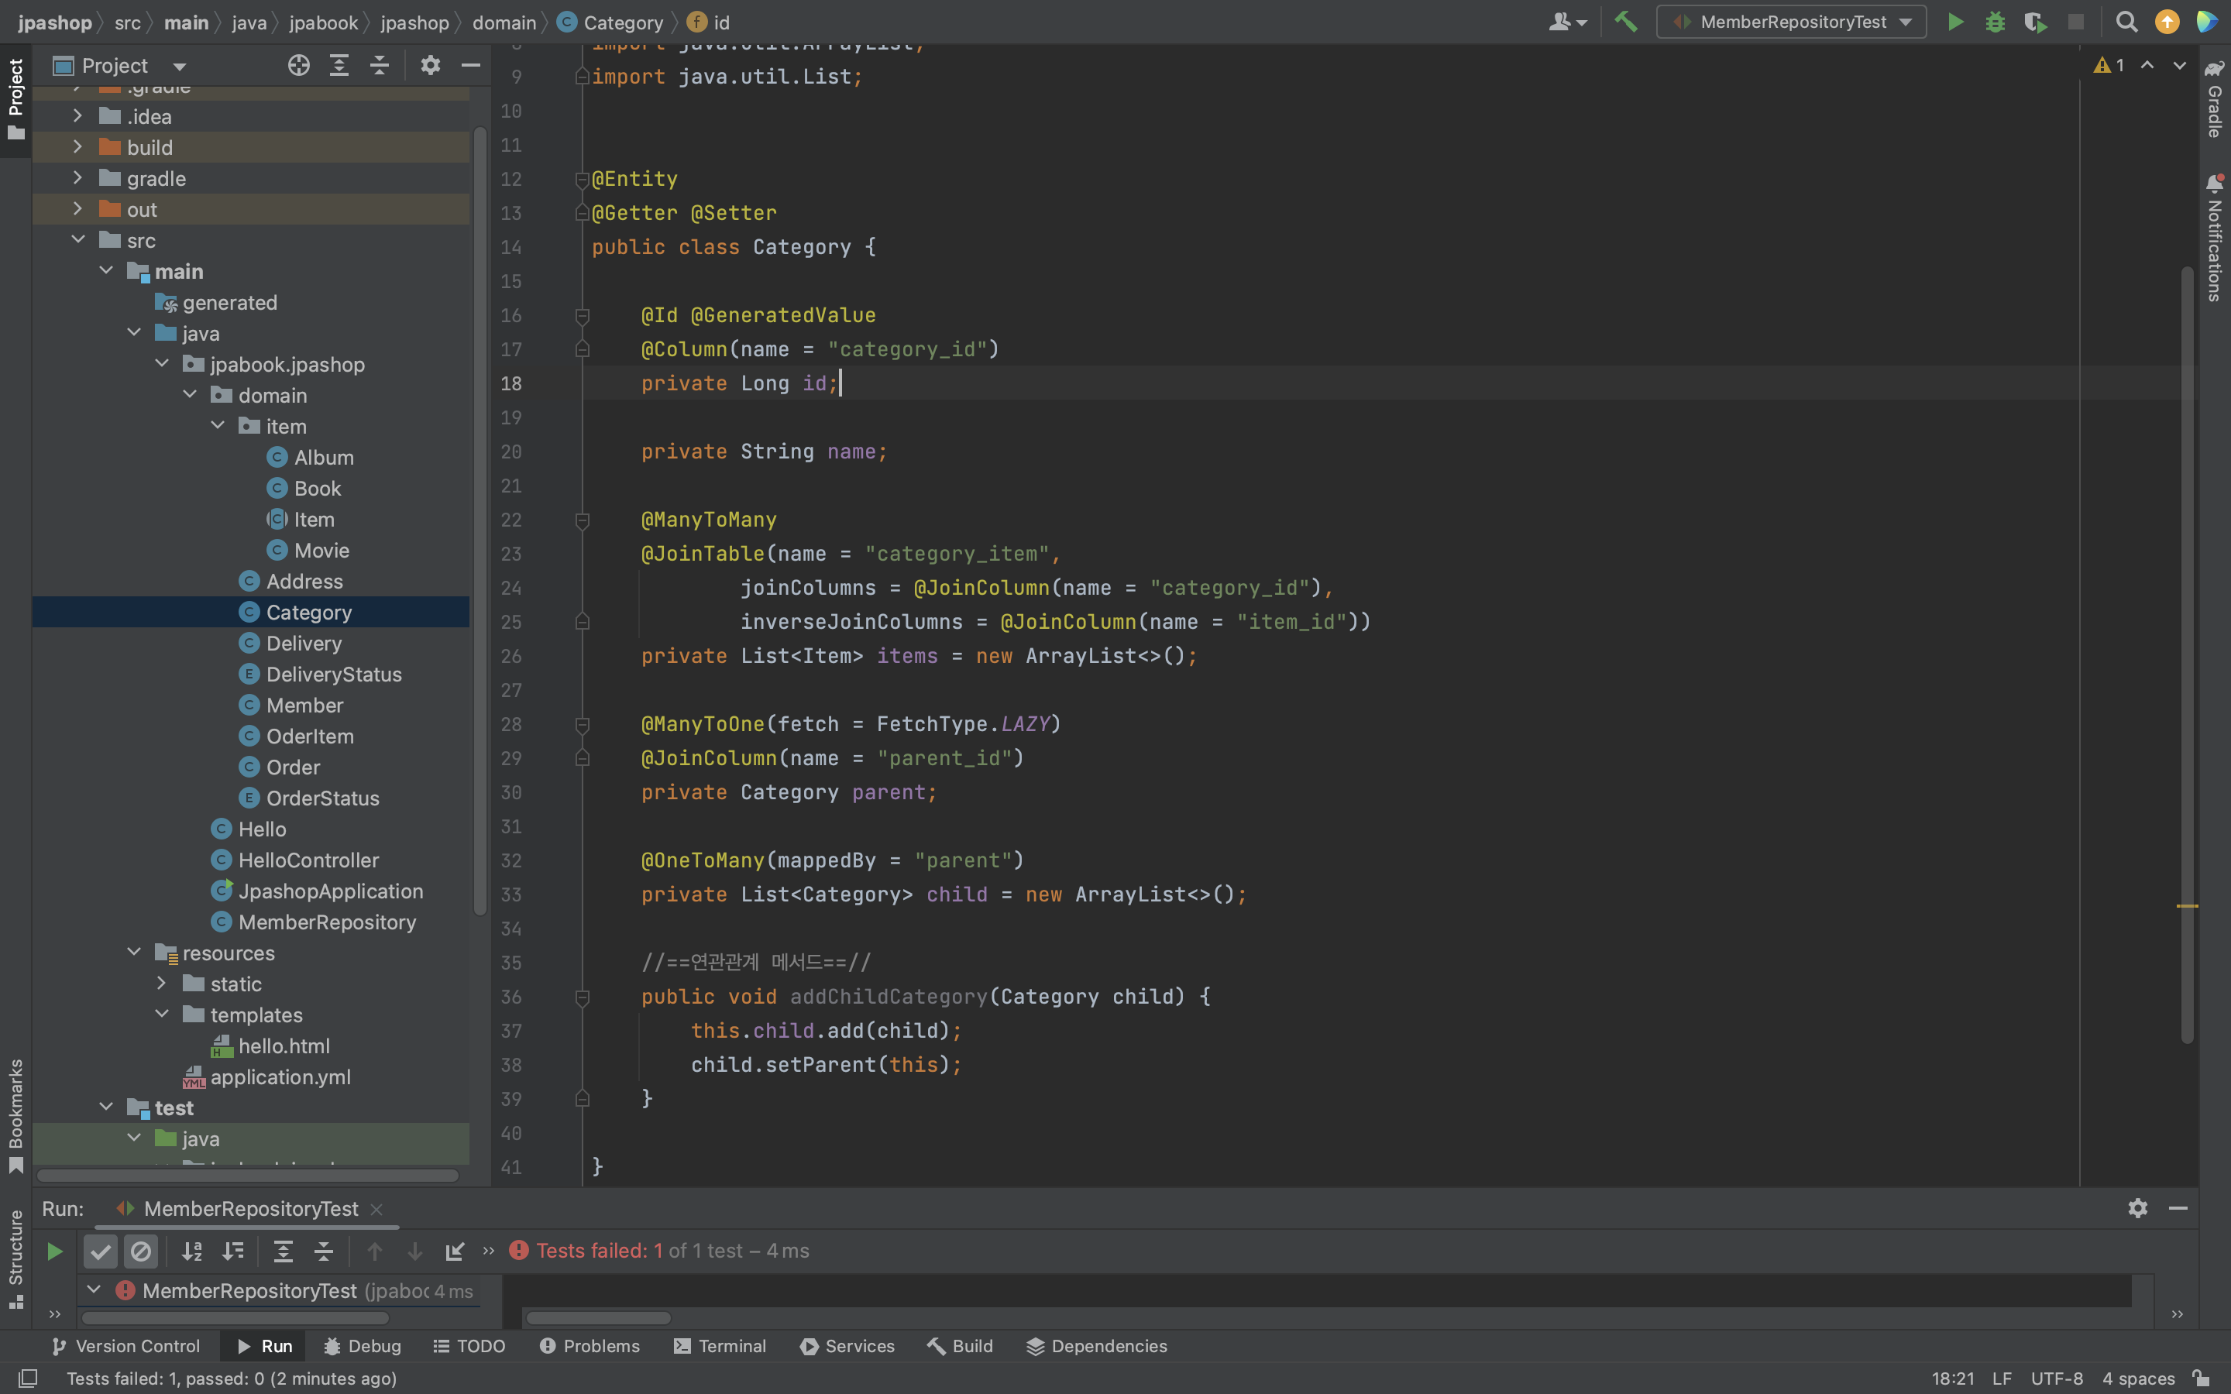Import tests from file icon
The width and height of the screenshot is (2231, 1394).
click(455, 1251)
